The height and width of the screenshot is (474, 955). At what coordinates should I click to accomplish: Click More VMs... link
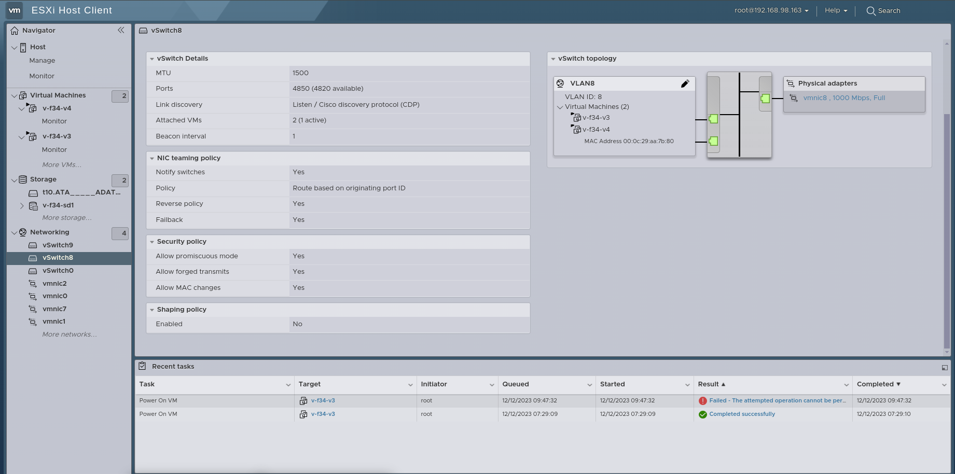pos(62,165)
